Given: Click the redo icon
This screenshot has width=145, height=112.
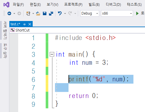Looking at the screenshot, I should pos(70,13).
